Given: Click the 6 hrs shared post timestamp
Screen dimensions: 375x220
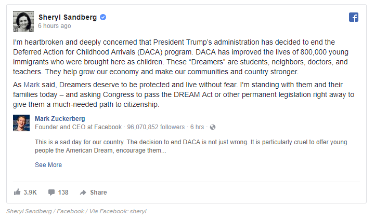Looking at the screenshot, I should click(198, 127).
